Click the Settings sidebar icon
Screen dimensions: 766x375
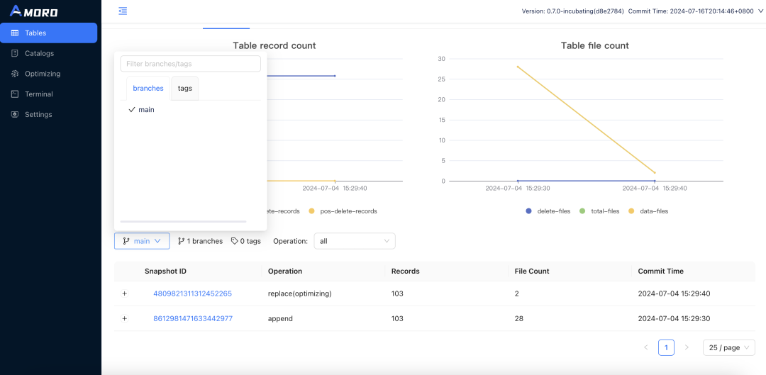coord(15,115)
